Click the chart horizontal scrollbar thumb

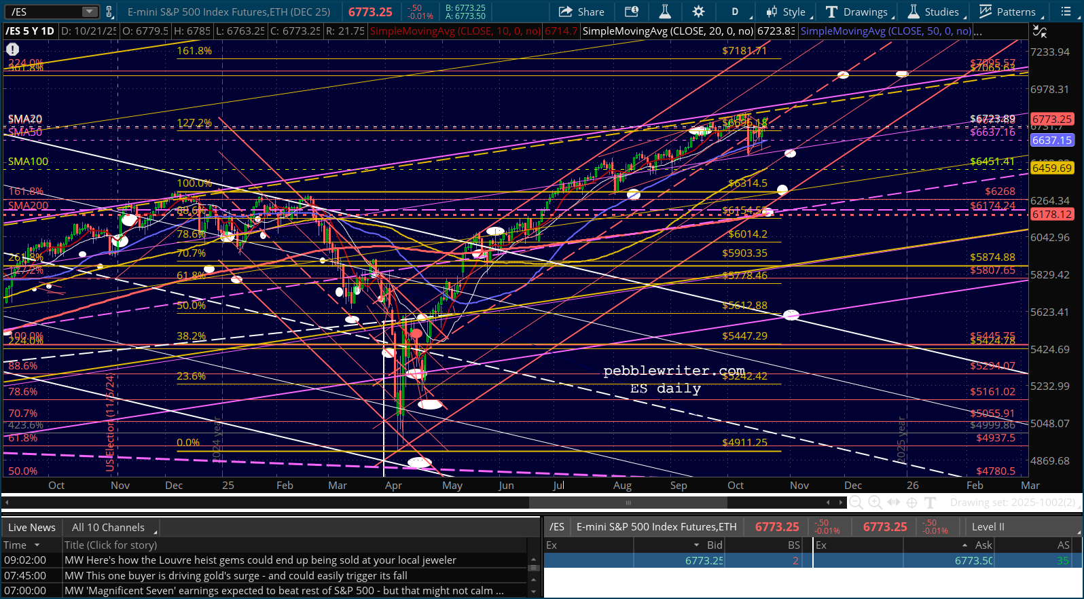coord(628,503)
